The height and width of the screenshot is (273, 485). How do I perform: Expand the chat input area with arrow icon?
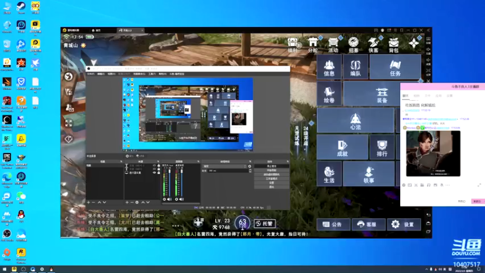[x=479, y=185]
